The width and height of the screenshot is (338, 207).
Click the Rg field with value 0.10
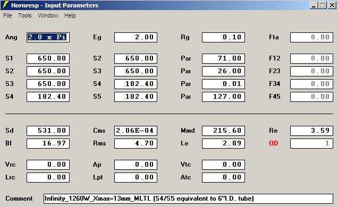click(224, 37)
